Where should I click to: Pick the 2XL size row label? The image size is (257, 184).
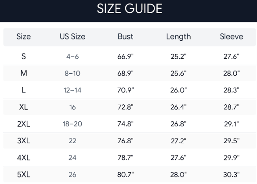pos(24,124)
